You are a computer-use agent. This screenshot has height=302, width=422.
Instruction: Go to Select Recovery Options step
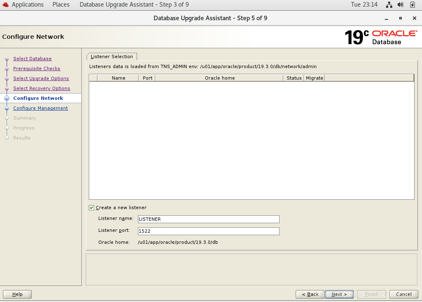point(42,88)
